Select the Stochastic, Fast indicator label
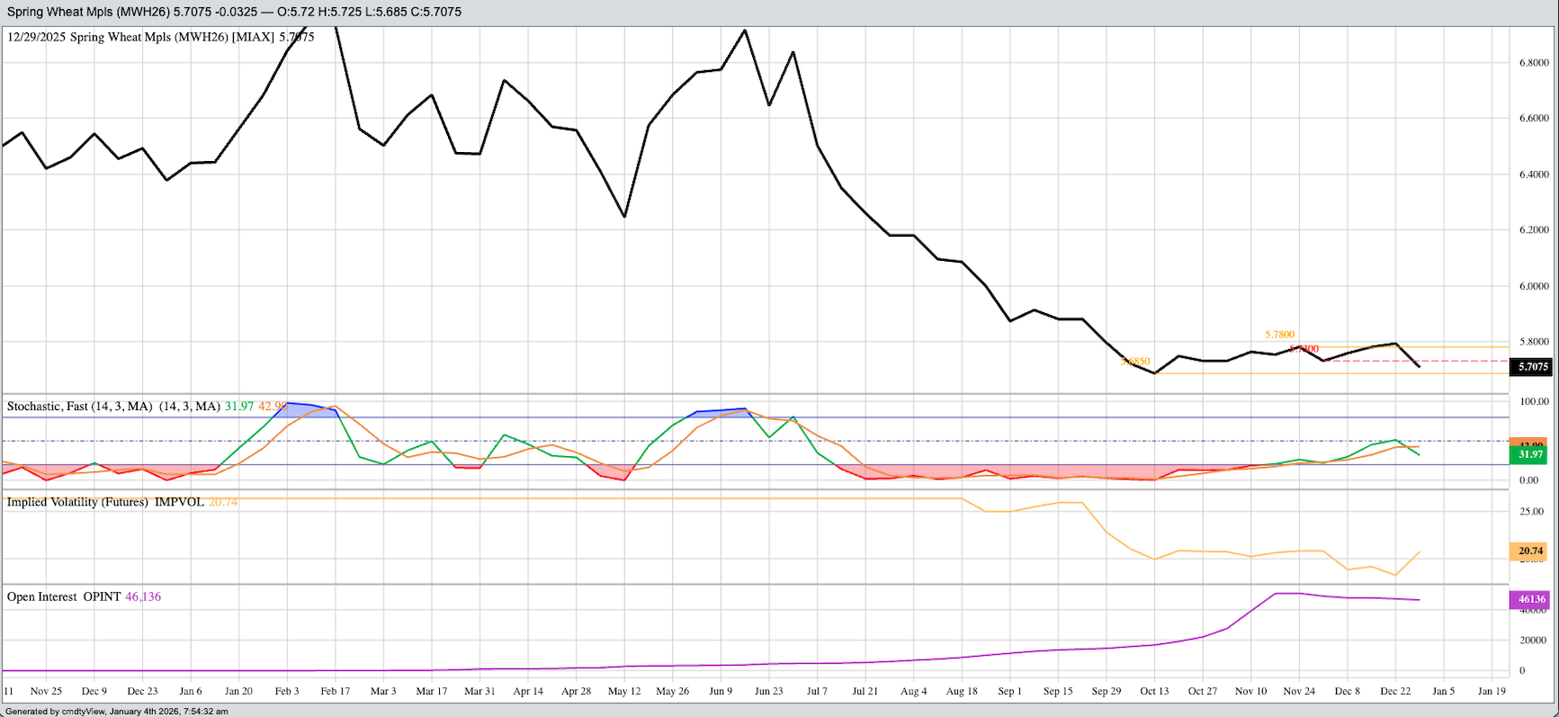1559x717 pixels. tap(79, 407)
